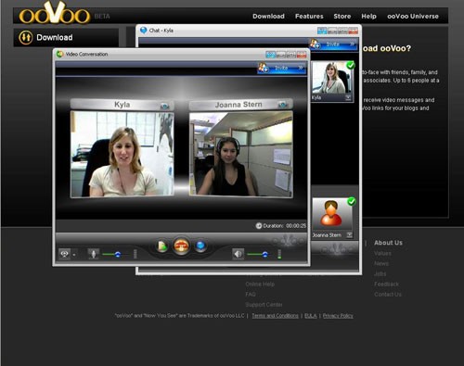Click add-contact icon in Video Conversation invite bar
464x366 pixels.
(x=263, y=68)
